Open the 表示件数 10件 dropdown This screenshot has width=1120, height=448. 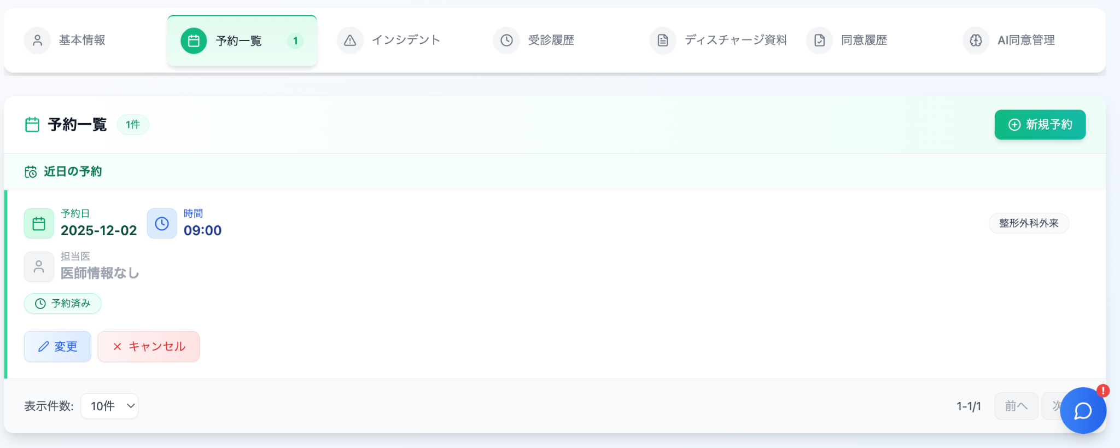pyautogui.click(x=109, y=406)
